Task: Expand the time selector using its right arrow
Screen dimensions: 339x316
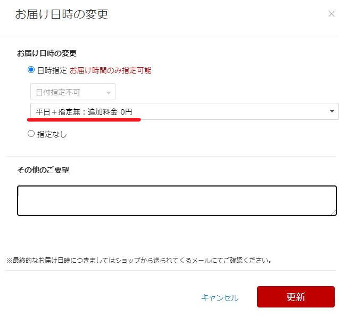Action: click(332, 111)
